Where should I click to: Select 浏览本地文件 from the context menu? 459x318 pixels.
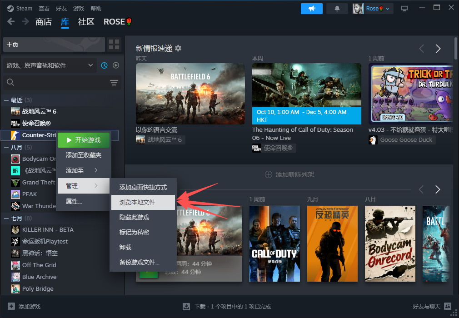coord(143,202)
